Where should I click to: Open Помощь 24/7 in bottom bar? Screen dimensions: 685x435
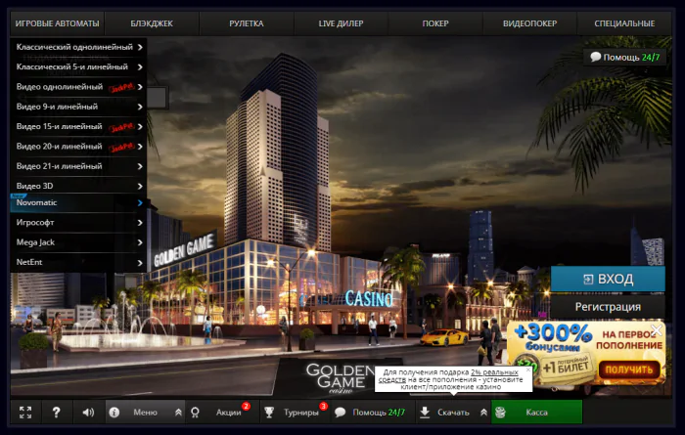[379, 413]
